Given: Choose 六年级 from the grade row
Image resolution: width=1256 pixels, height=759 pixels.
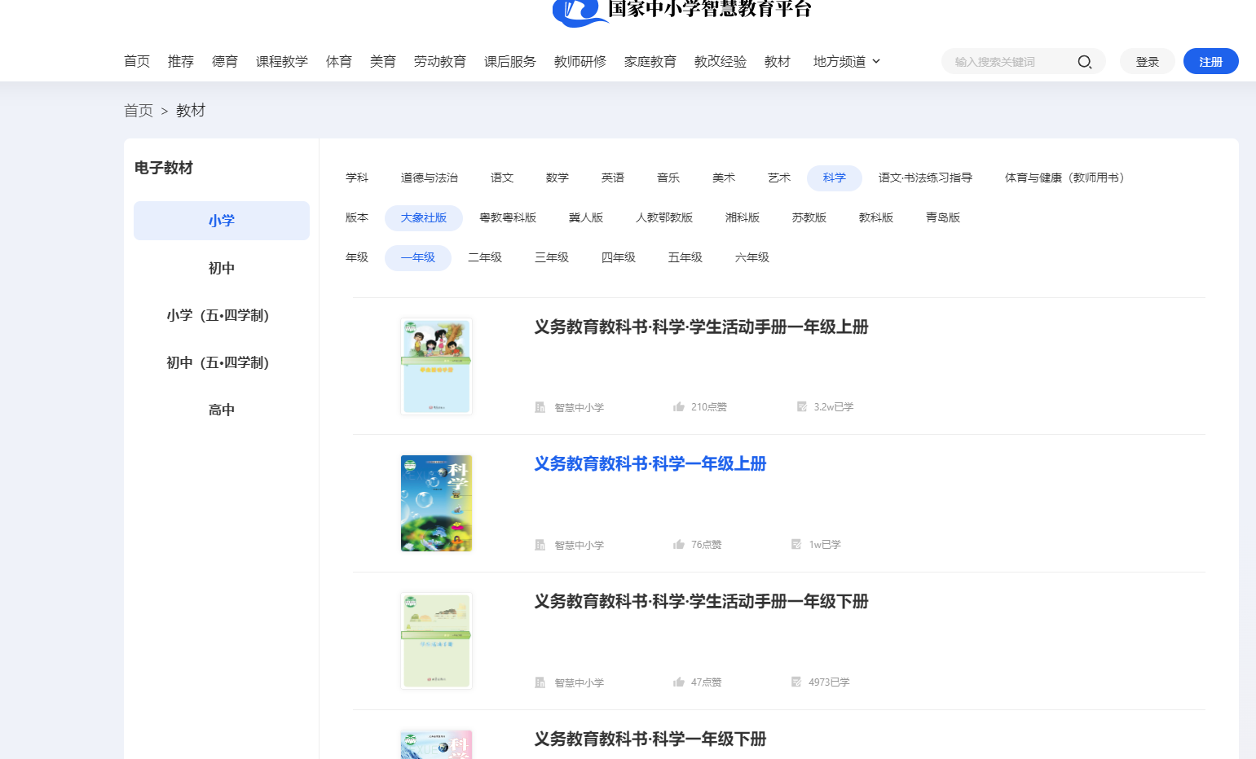Looking at the screenshot, I should click(751, 257).
